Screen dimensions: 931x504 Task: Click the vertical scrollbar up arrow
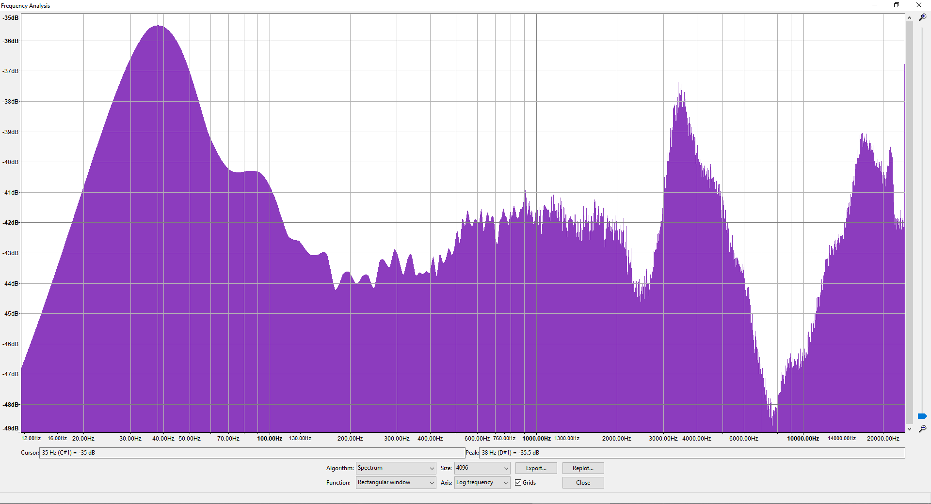point(909,18)
